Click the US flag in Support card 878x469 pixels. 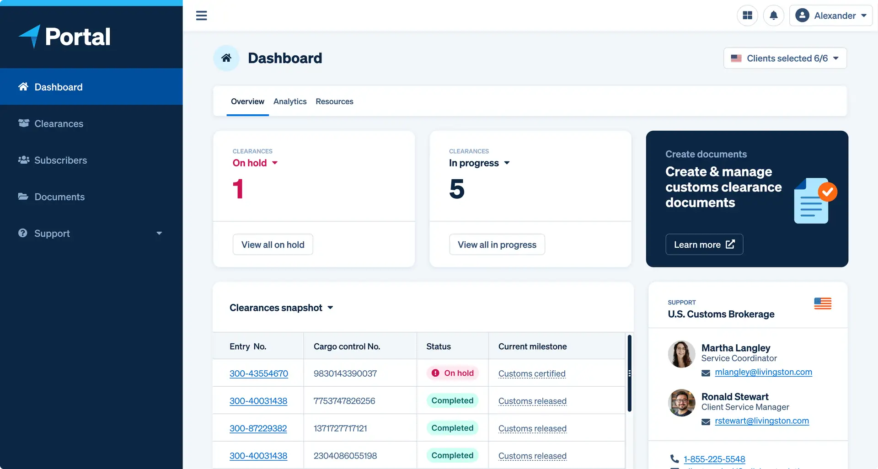[822, 304]
